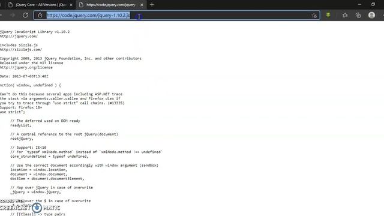Image resolution: width=384 pixels, height=216 pixels.
Task: Click the 'you try to trace through' line
Action: (x=62, y=103)
